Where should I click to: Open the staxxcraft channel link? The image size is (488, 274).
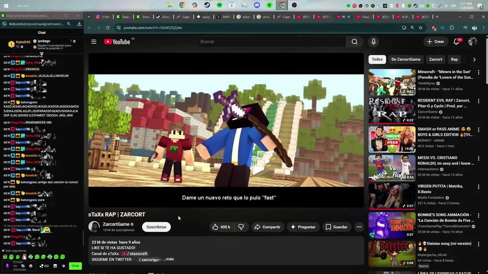[135, 253]
